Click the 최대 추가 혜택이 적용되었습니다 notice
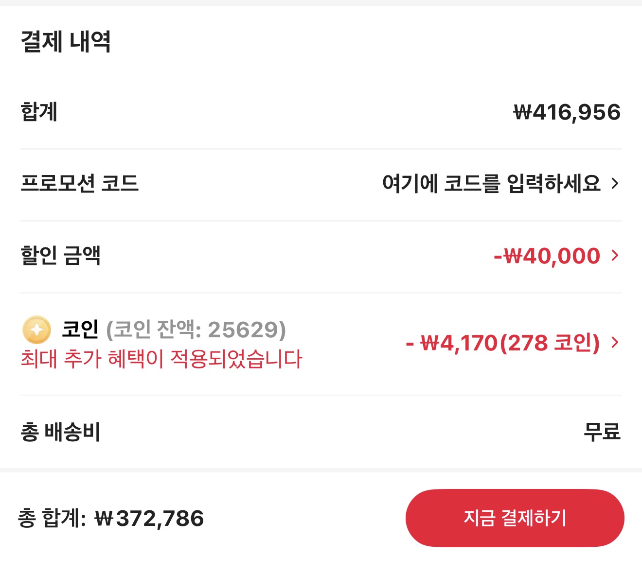The image size is (642, 574). point(161,359)
